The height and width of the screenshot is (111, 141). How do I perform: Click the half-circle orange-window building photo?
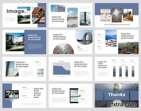click(x=63, y=49)
